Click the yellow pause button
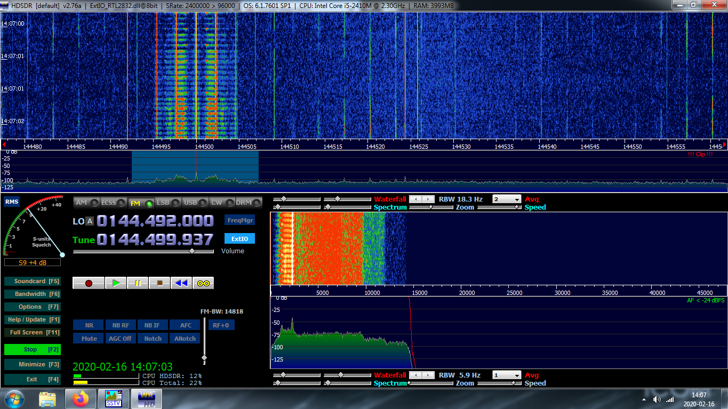 pos(138,283)
